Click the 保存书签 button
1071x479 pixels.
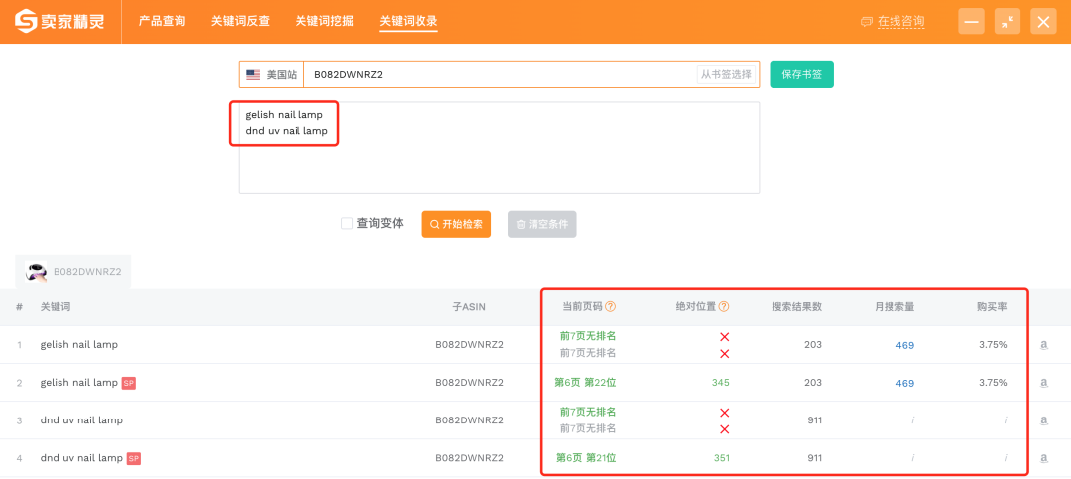point(802,75)
